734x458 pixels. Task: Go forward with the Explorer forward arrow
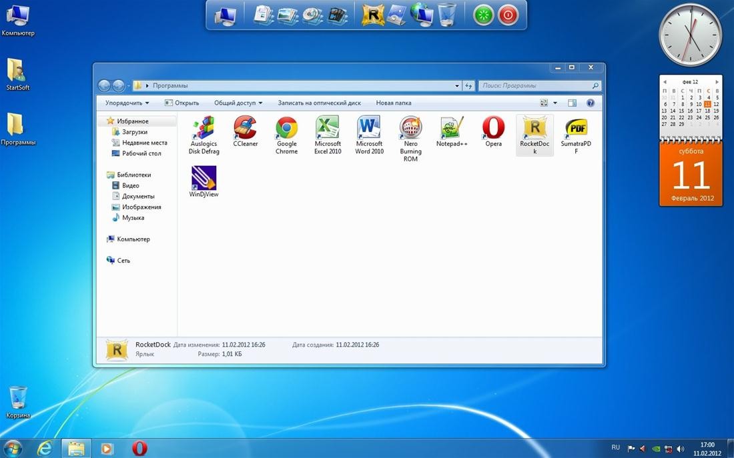click(118, 85)
